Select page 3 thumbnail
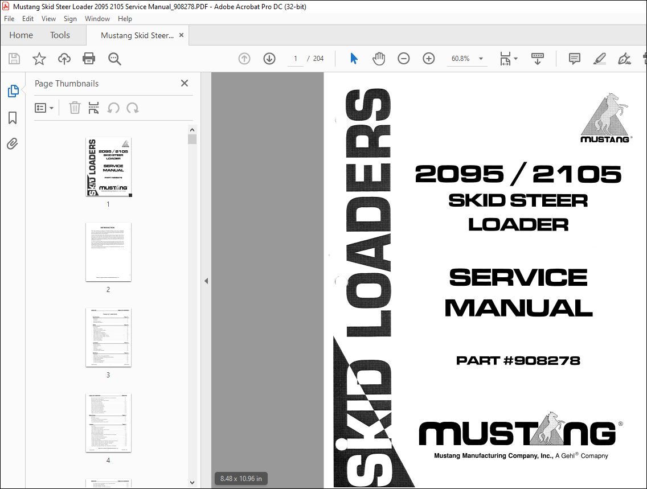 coord(109,337)
